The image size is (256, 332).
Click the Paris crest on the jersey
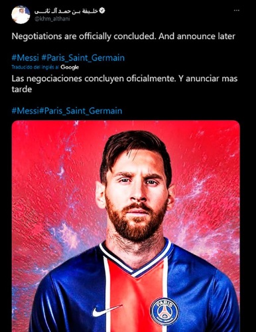coord(164,311)
